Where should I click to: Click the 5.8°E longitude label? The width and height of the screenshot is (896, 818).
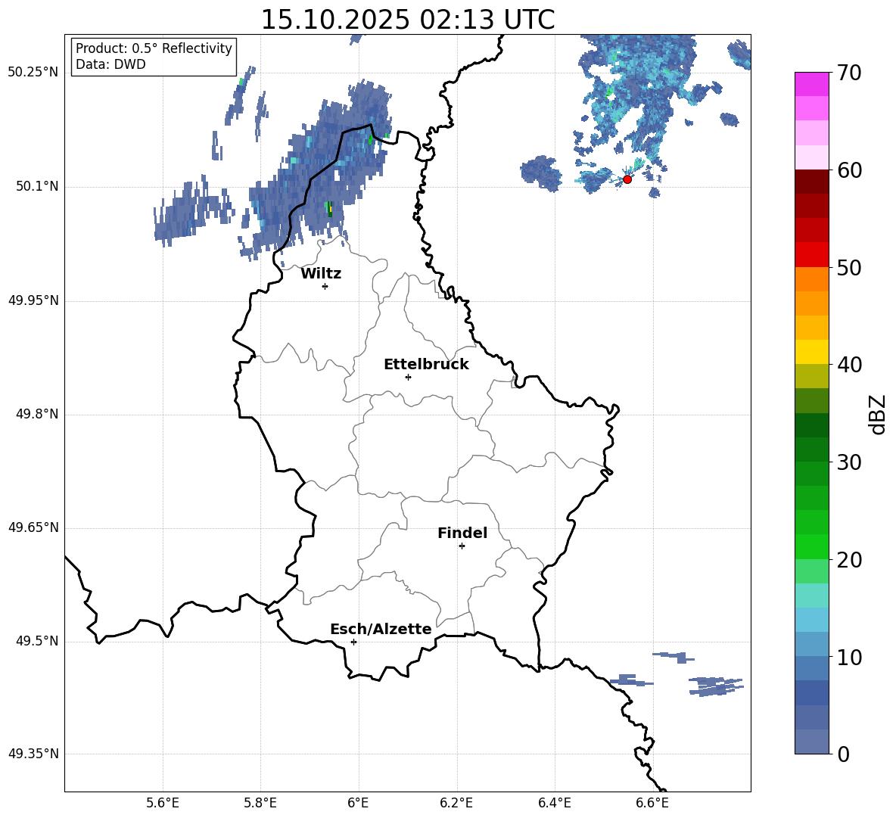[x=260, y=803]
